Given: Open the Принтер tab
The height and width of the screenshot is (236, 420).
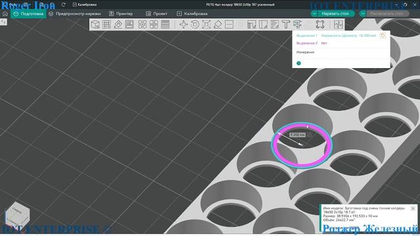Looking at the screenshot, I should pyautogui.click(x=121, y=14).
